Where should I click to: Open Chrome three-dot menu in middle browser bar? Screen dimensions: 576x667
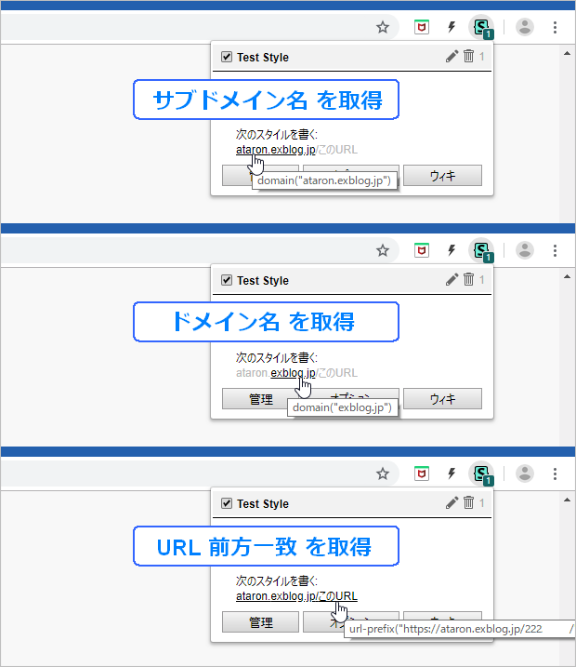click(x=555, y=250)
